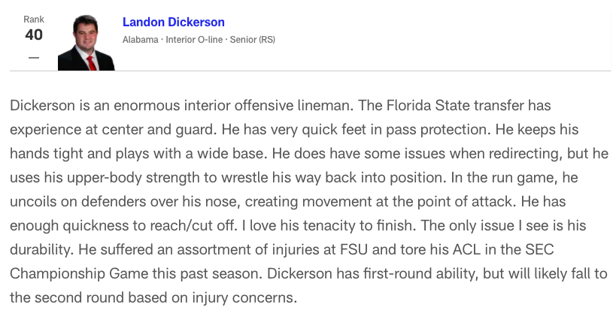Image resolution: width=616 pixels, height=310 pixels.
Task: Click the Alabama school text
Action: tap(140, 40)
